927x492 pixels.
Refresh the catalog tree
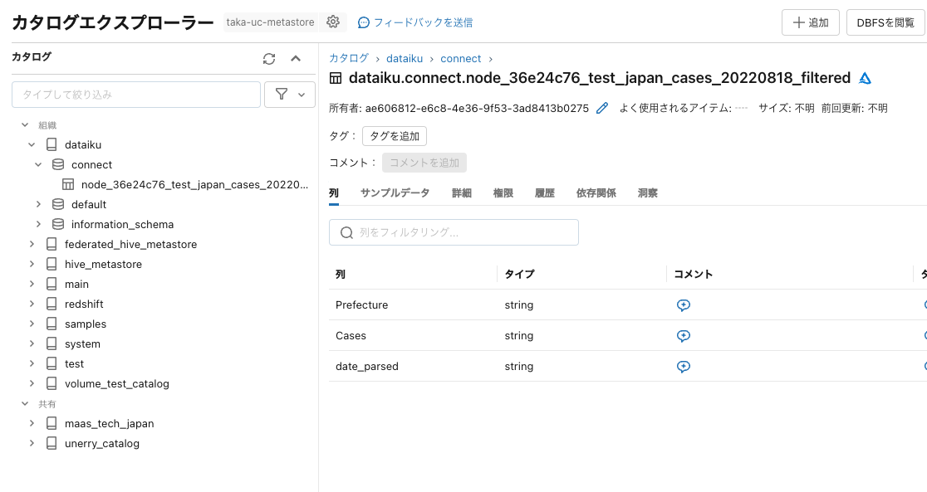[x=267, y=58]
